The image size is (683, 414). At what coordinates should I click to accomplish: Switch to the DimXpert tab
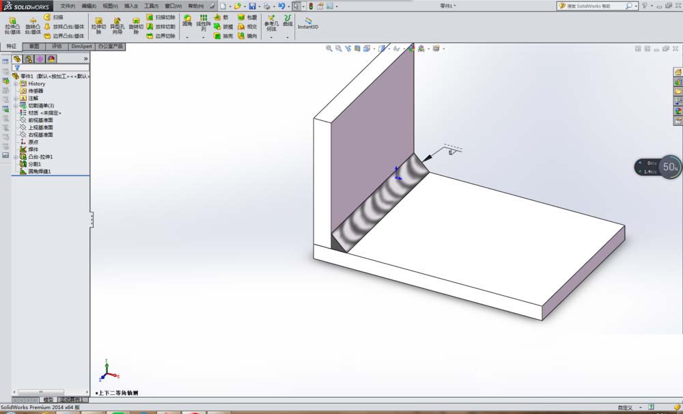[x=81, y=46]
